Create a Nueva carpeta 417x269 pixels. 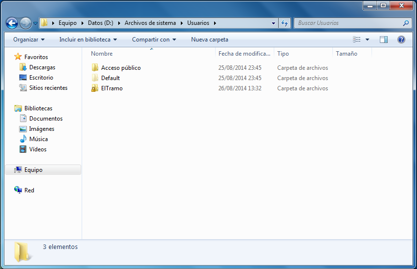coord(210,40)
